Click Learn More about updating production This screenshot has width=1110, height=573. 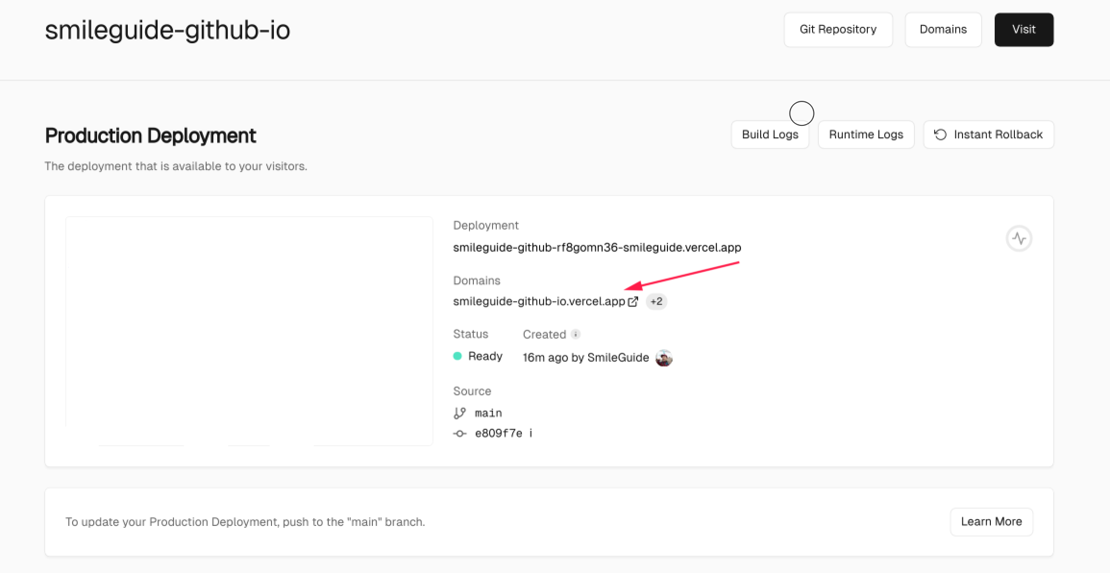tap(991, 522)
